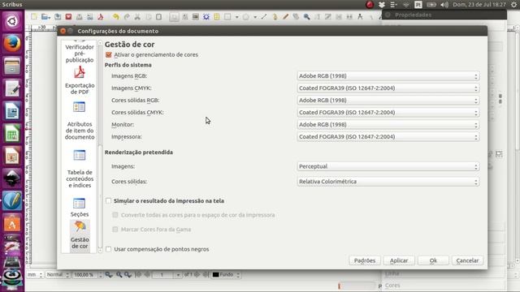Expand the Cores section in Propriedades panel
This screenshot has width=520, height=292.
[392, 285]
